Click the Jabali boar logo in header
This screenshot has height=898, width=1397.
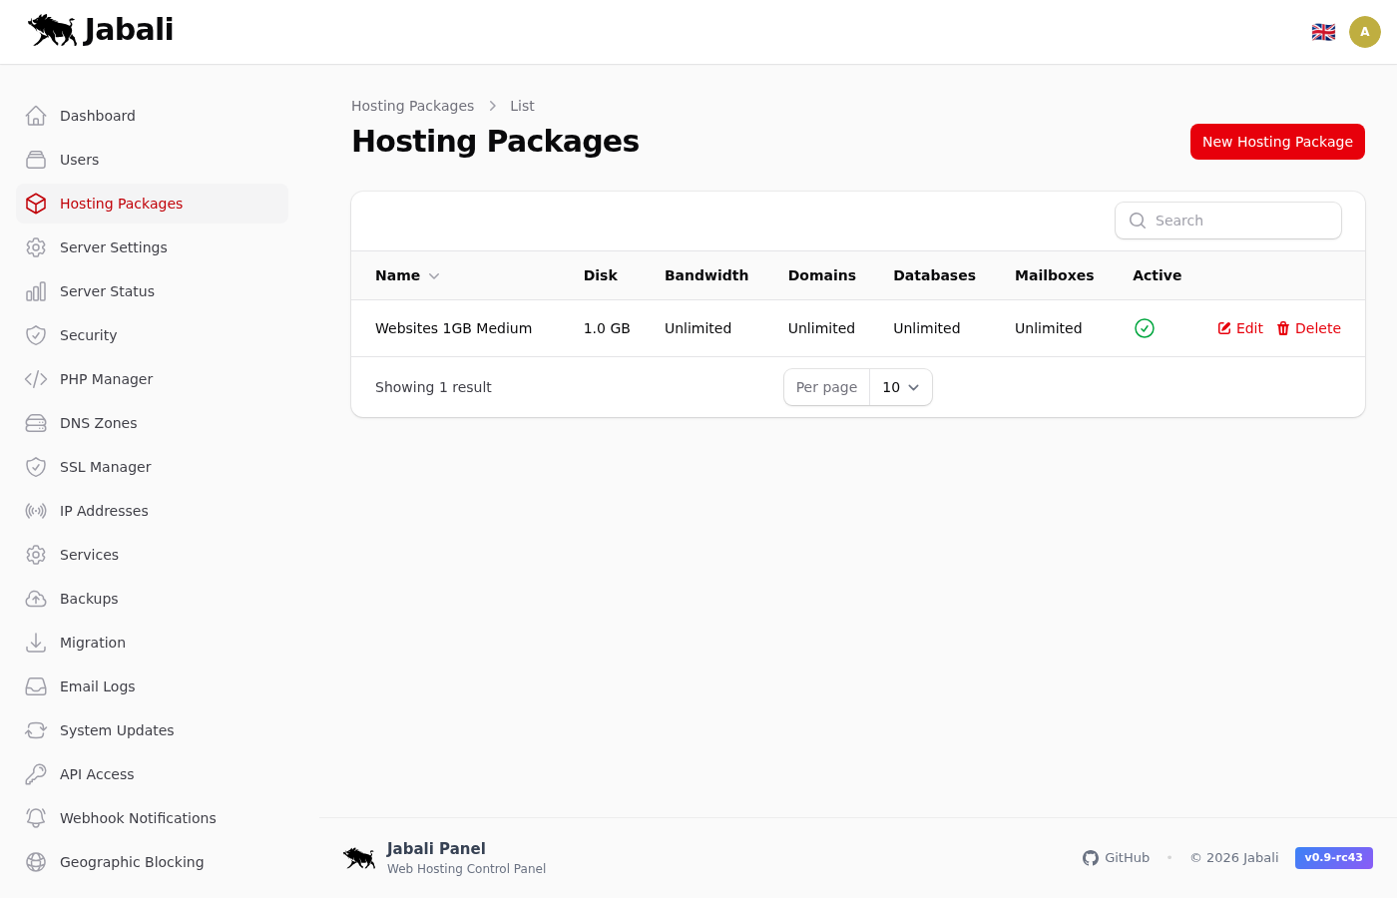[x=53, y=31]
